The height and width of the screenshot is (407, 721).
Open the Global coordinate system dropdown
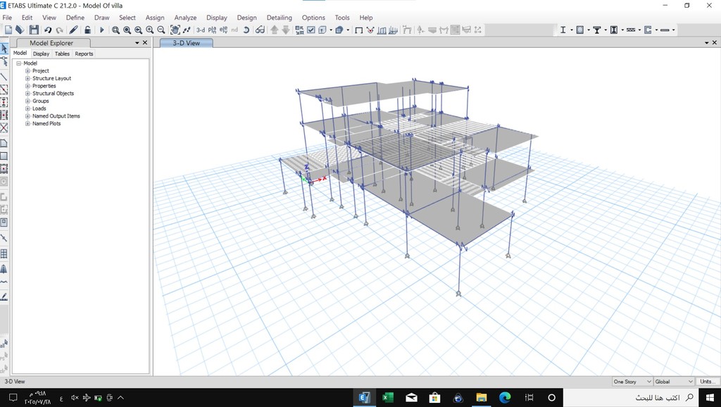click(x=674, y=382)
